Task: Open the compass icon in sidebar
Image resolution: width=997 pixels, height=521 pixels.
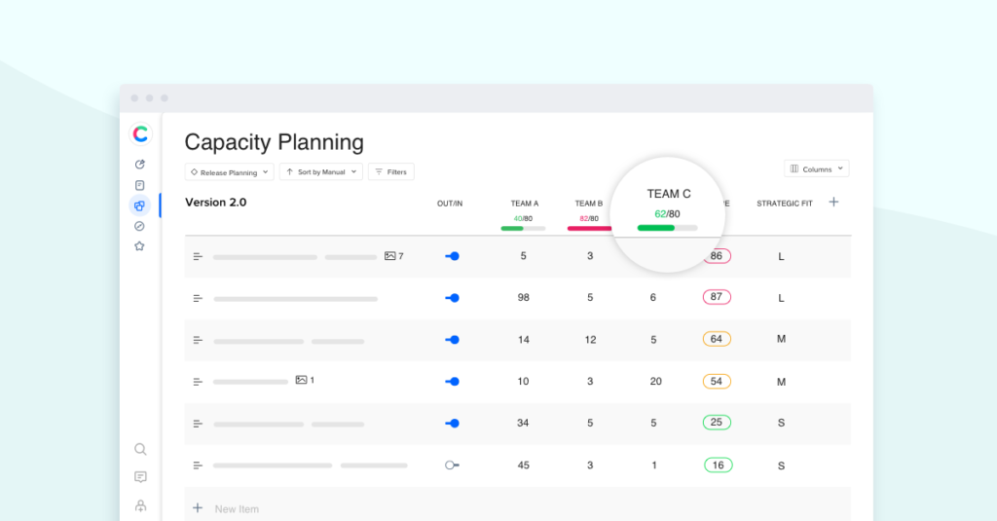Action: pyautogui.click(x=140, y=226)
